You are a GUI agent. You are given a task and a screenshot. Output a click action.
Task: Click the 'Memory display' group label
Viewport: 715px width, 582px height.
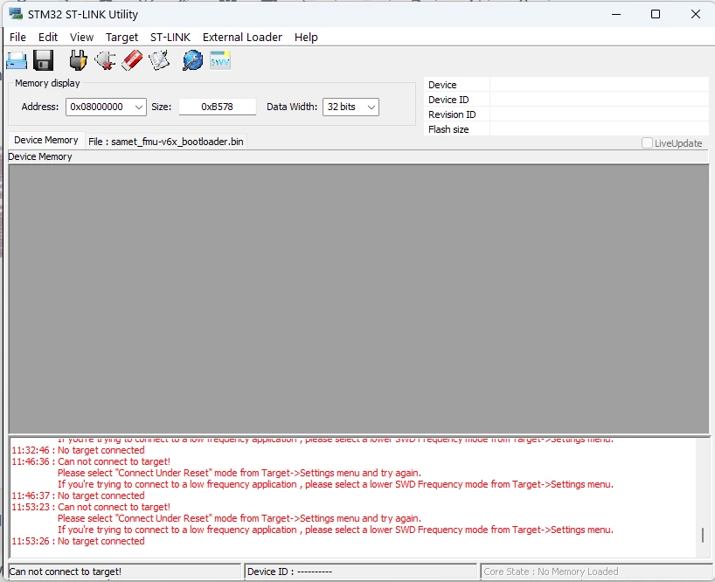[47, 83]
